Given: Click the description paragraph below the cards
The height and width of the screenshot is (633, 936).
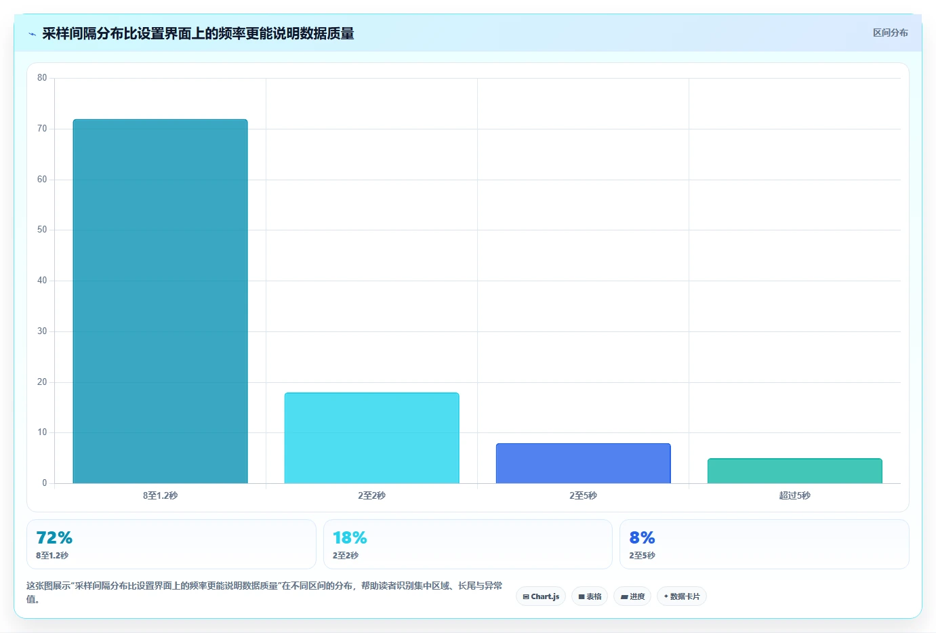Looking at the screenshot, I should click(x=264, y=592).
